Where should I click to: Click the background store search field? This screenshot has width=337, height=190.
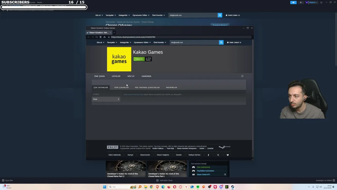tap(193, 15)
